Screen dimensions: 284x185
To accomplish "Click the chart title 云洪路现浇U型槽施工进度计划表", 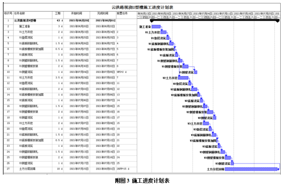I will point(142,7).
